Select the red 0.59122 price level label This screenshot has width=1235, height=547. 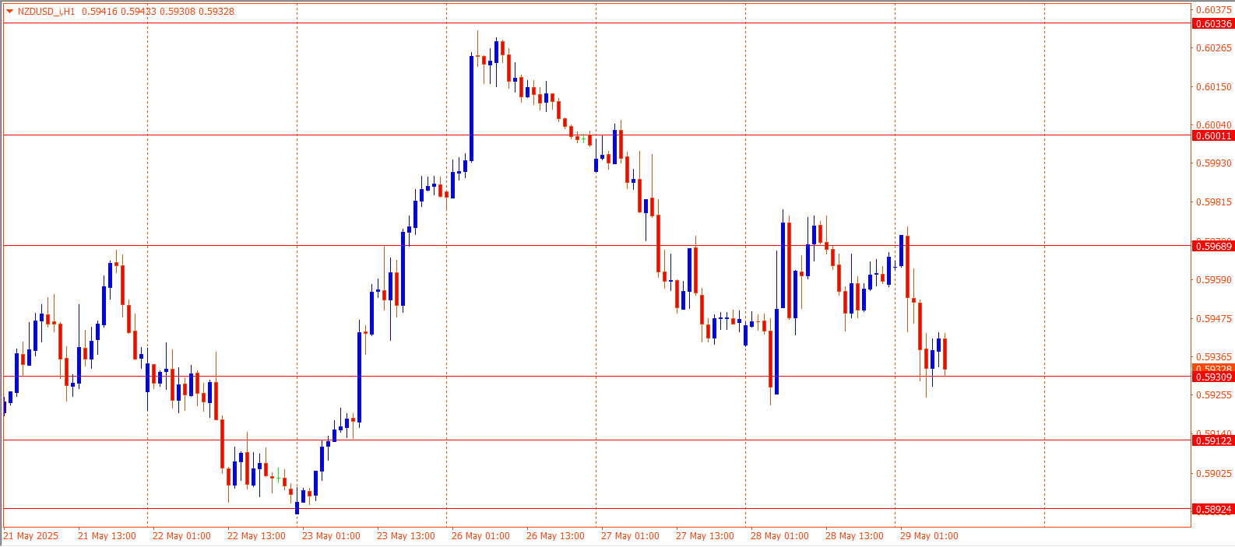point(1213,440)
